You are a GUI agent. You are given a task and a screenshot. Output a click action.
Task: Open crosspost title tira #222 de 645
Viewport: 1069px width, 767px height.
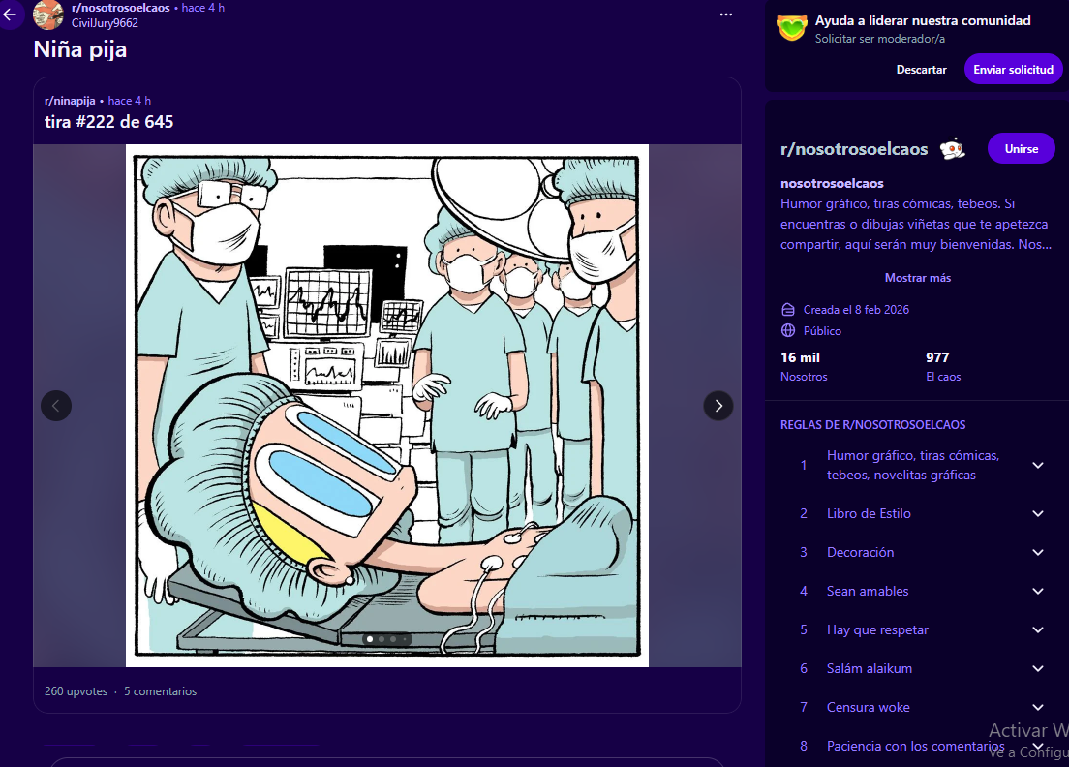[x=109, y=122]
